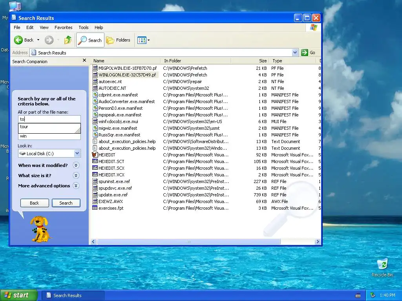Select AUTOEXEC.NT file icon in system32
The height and width of the screenshot is (301, 402).
tap(95, 88)
